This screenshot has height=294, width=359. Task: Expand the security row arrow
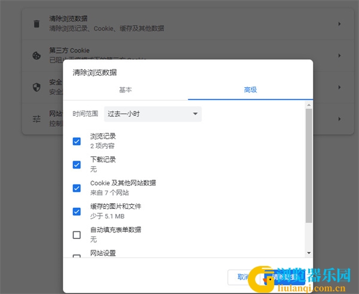(339, 87)
